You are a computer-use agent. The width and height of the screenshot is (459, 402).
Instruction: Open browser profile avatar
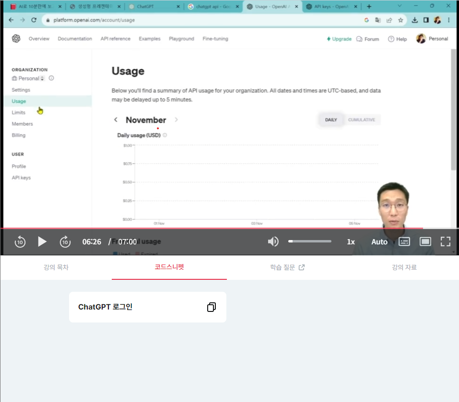point(437,20)
